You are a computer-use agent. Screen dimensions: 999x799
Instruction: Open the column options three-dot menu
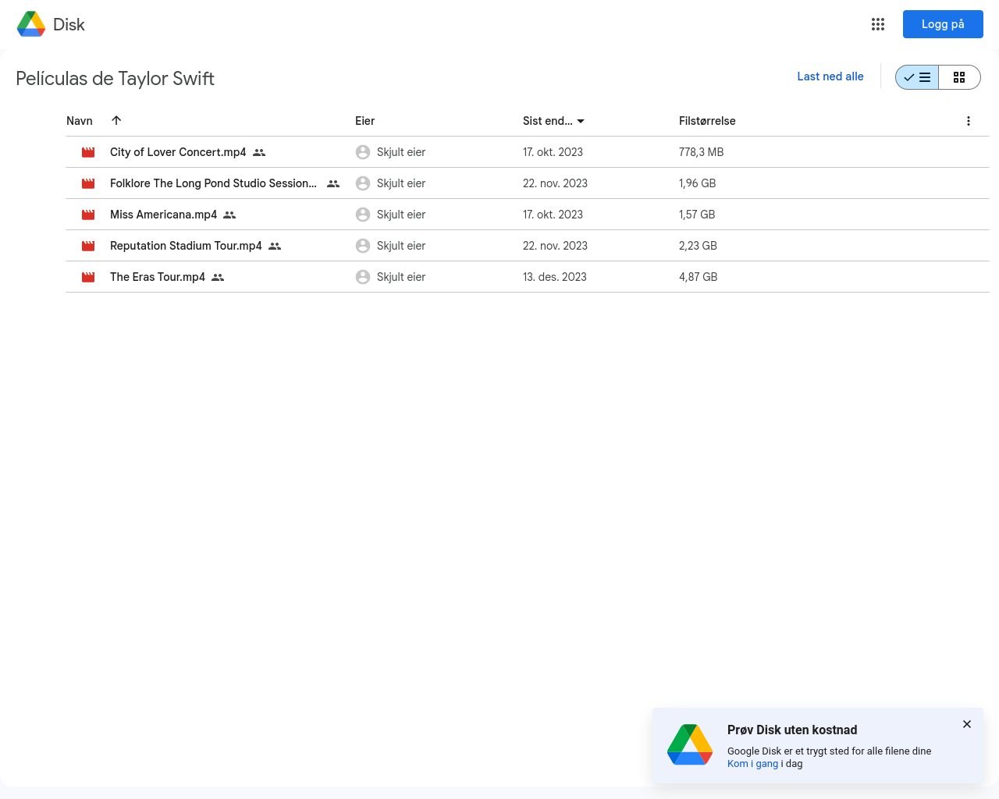[x=969, y=121]
